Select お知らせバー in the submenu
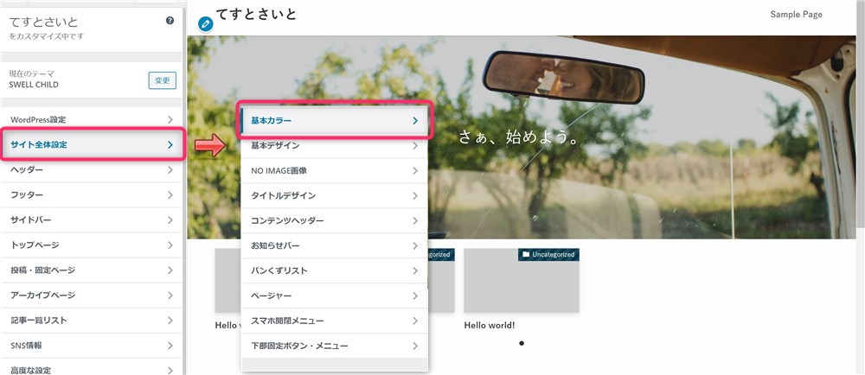This screenshot has width=865, height=375. (x=334, y=245)
